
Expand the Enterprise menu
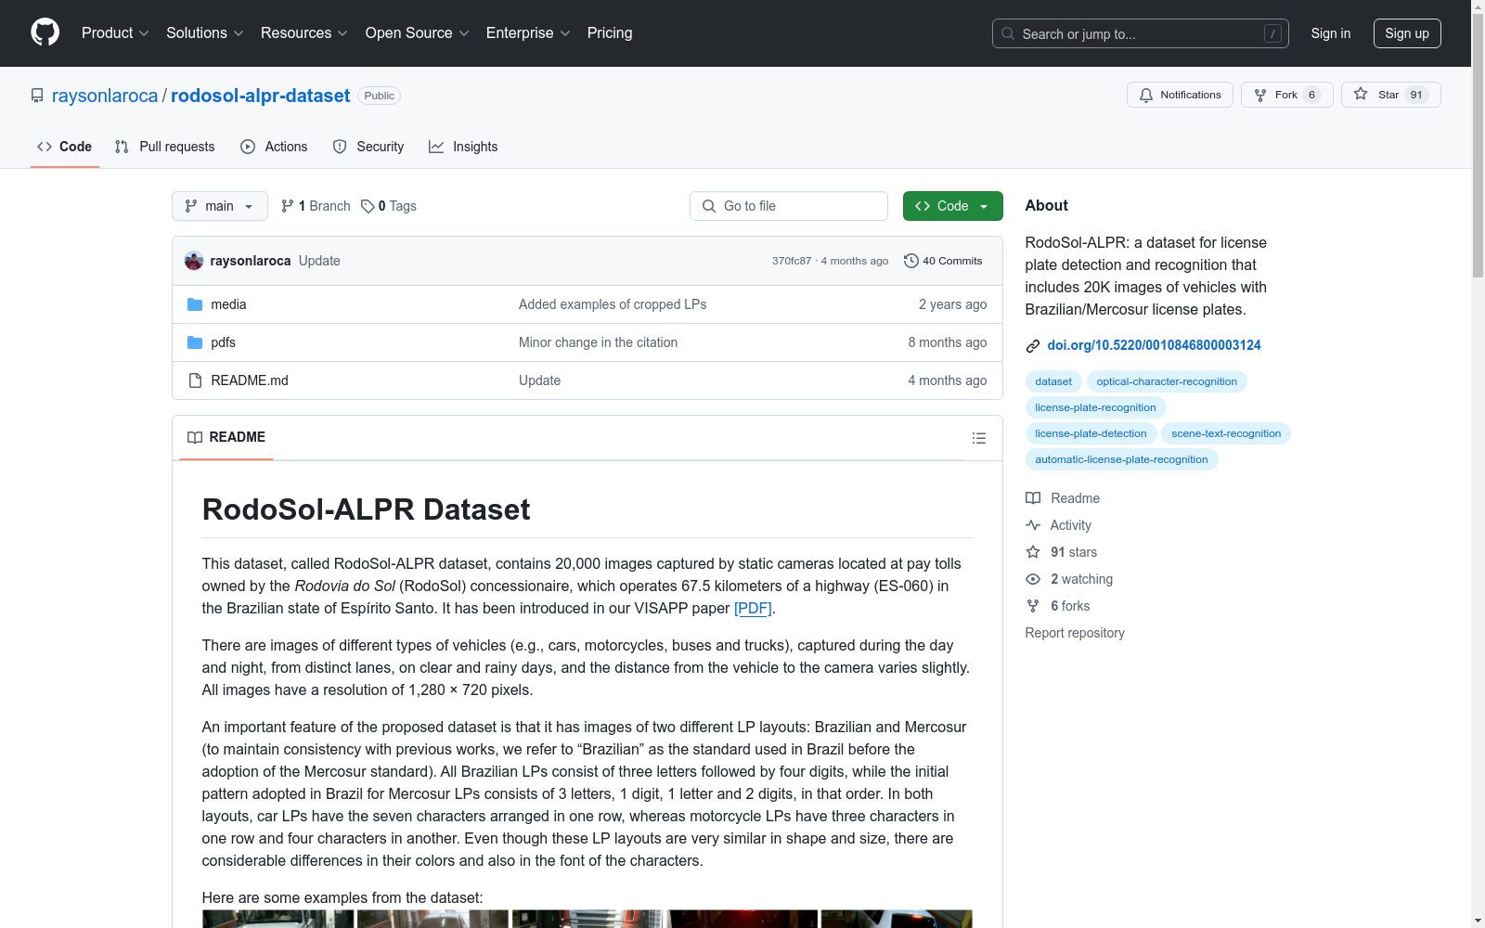click(x=528, y=33)
